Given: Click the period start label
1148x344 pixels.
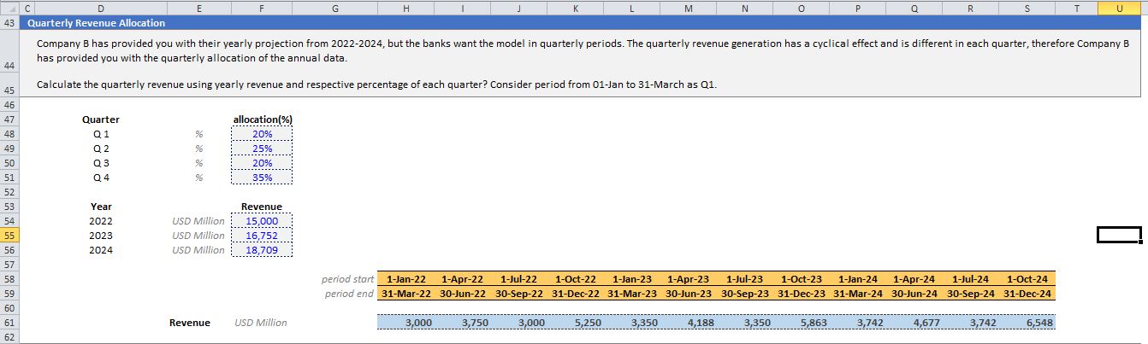Looking at the screenshot, I should (347, 279).
